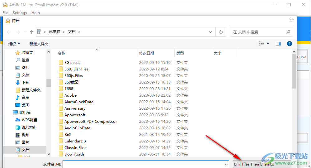
Task: Select the Adobe folder icon
Action: click(x=61, y=95)
